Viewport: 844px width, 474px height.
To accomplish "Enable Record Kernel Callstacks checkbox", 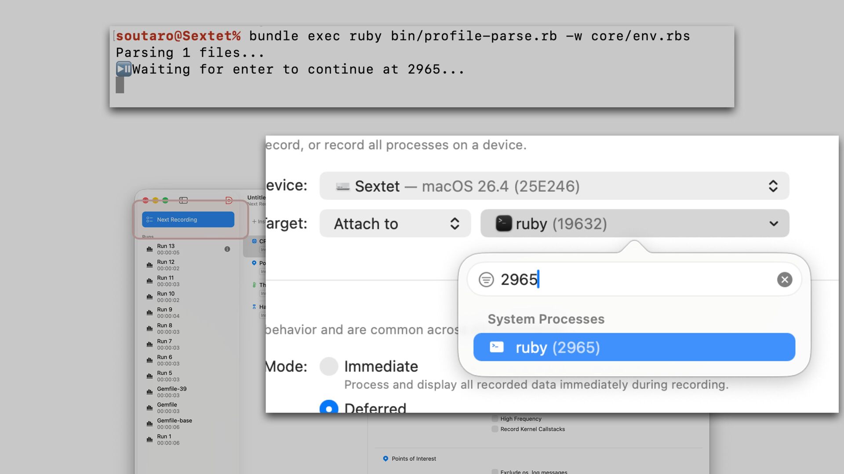I will [495, 429].
